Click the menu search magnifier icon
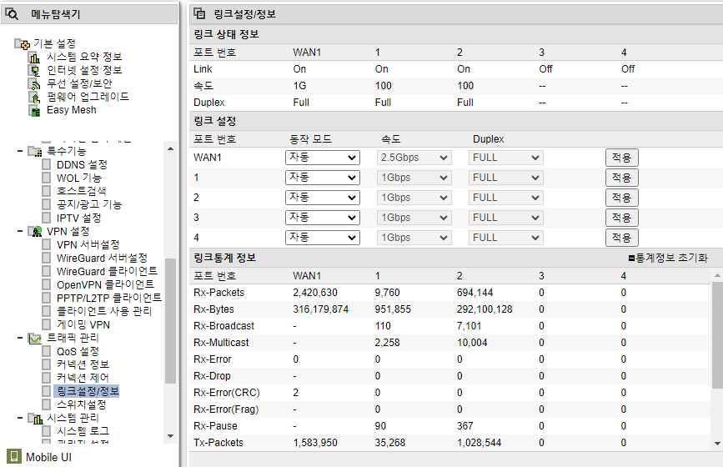 (12, 14)
